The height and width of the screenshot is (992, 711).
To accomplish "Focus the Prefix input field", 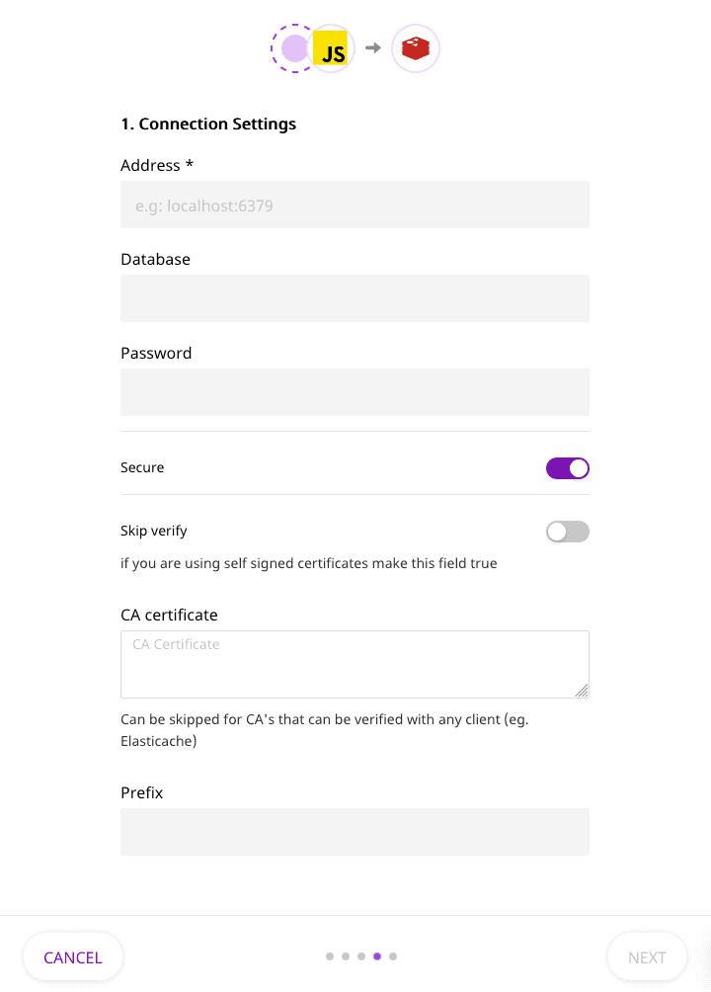I will pos(355,832).
